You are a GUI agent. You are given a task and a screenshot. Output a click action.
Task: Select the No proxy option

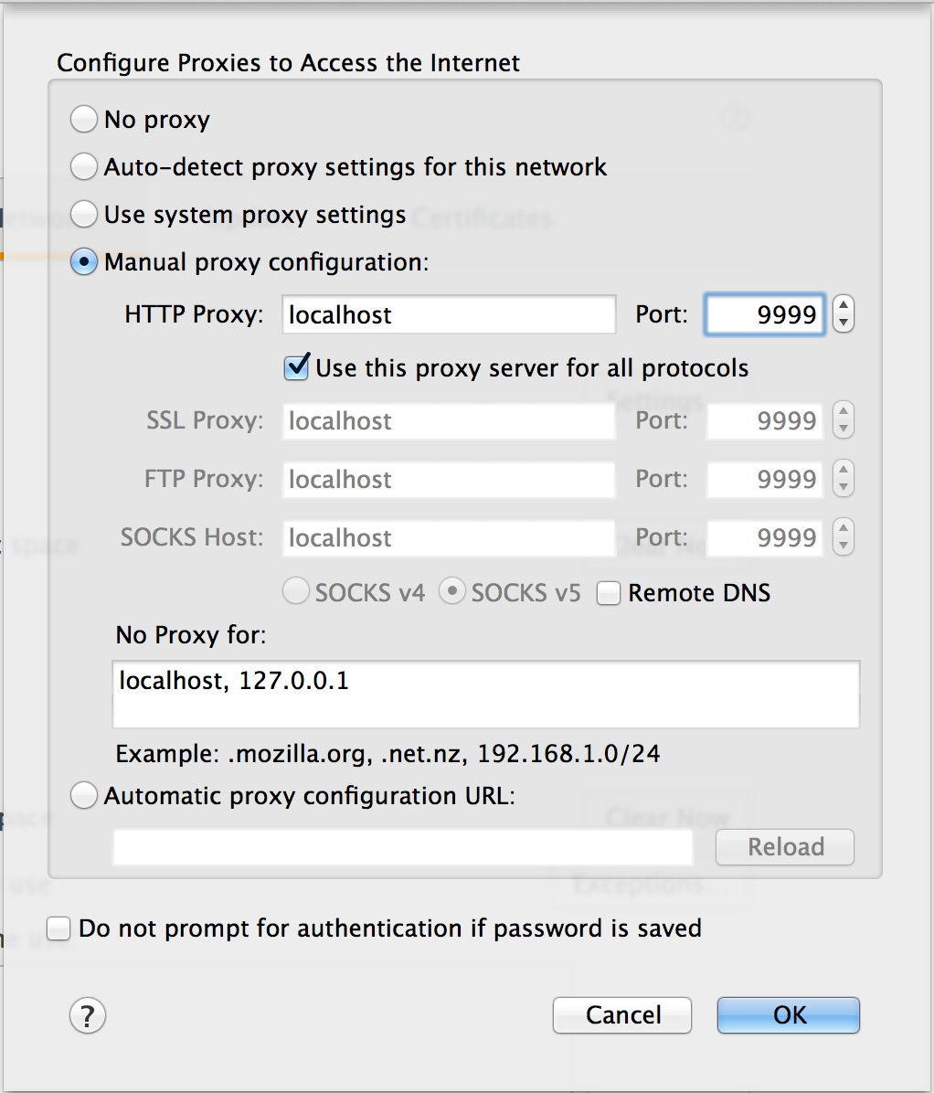tap(83, 119)
